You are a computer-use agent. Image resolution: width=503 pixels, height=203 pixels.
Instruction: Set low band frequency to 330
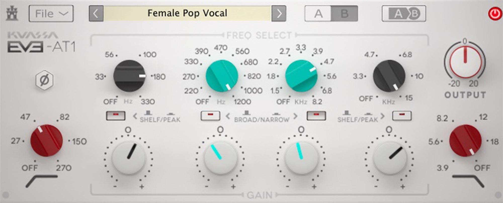pos(148,101)
